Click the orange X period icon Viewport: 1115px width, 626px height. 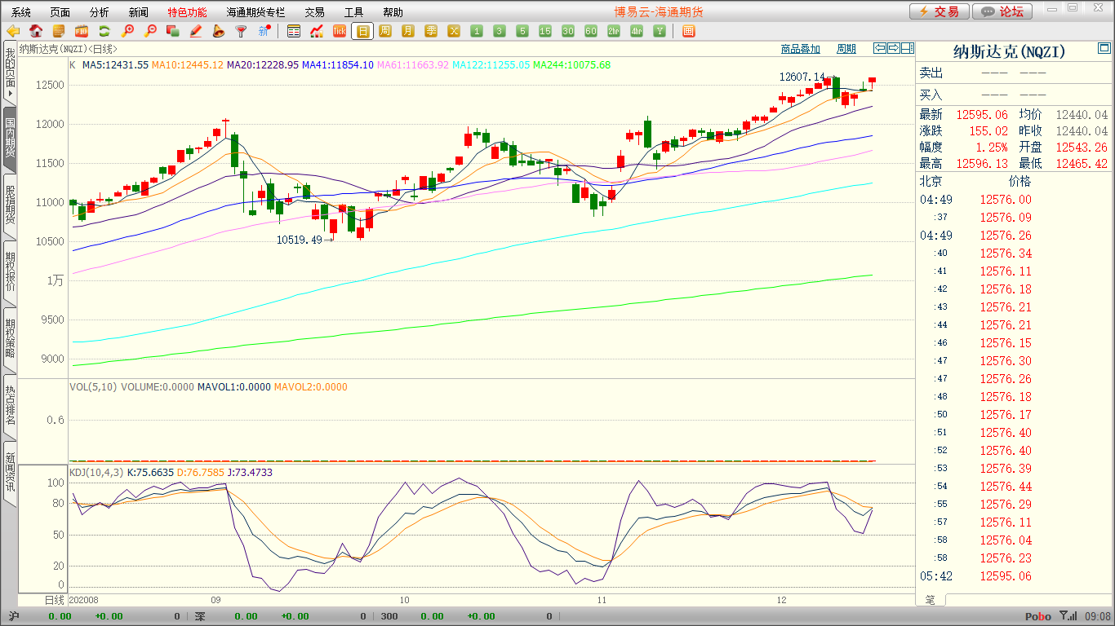(x=454, y=31)
